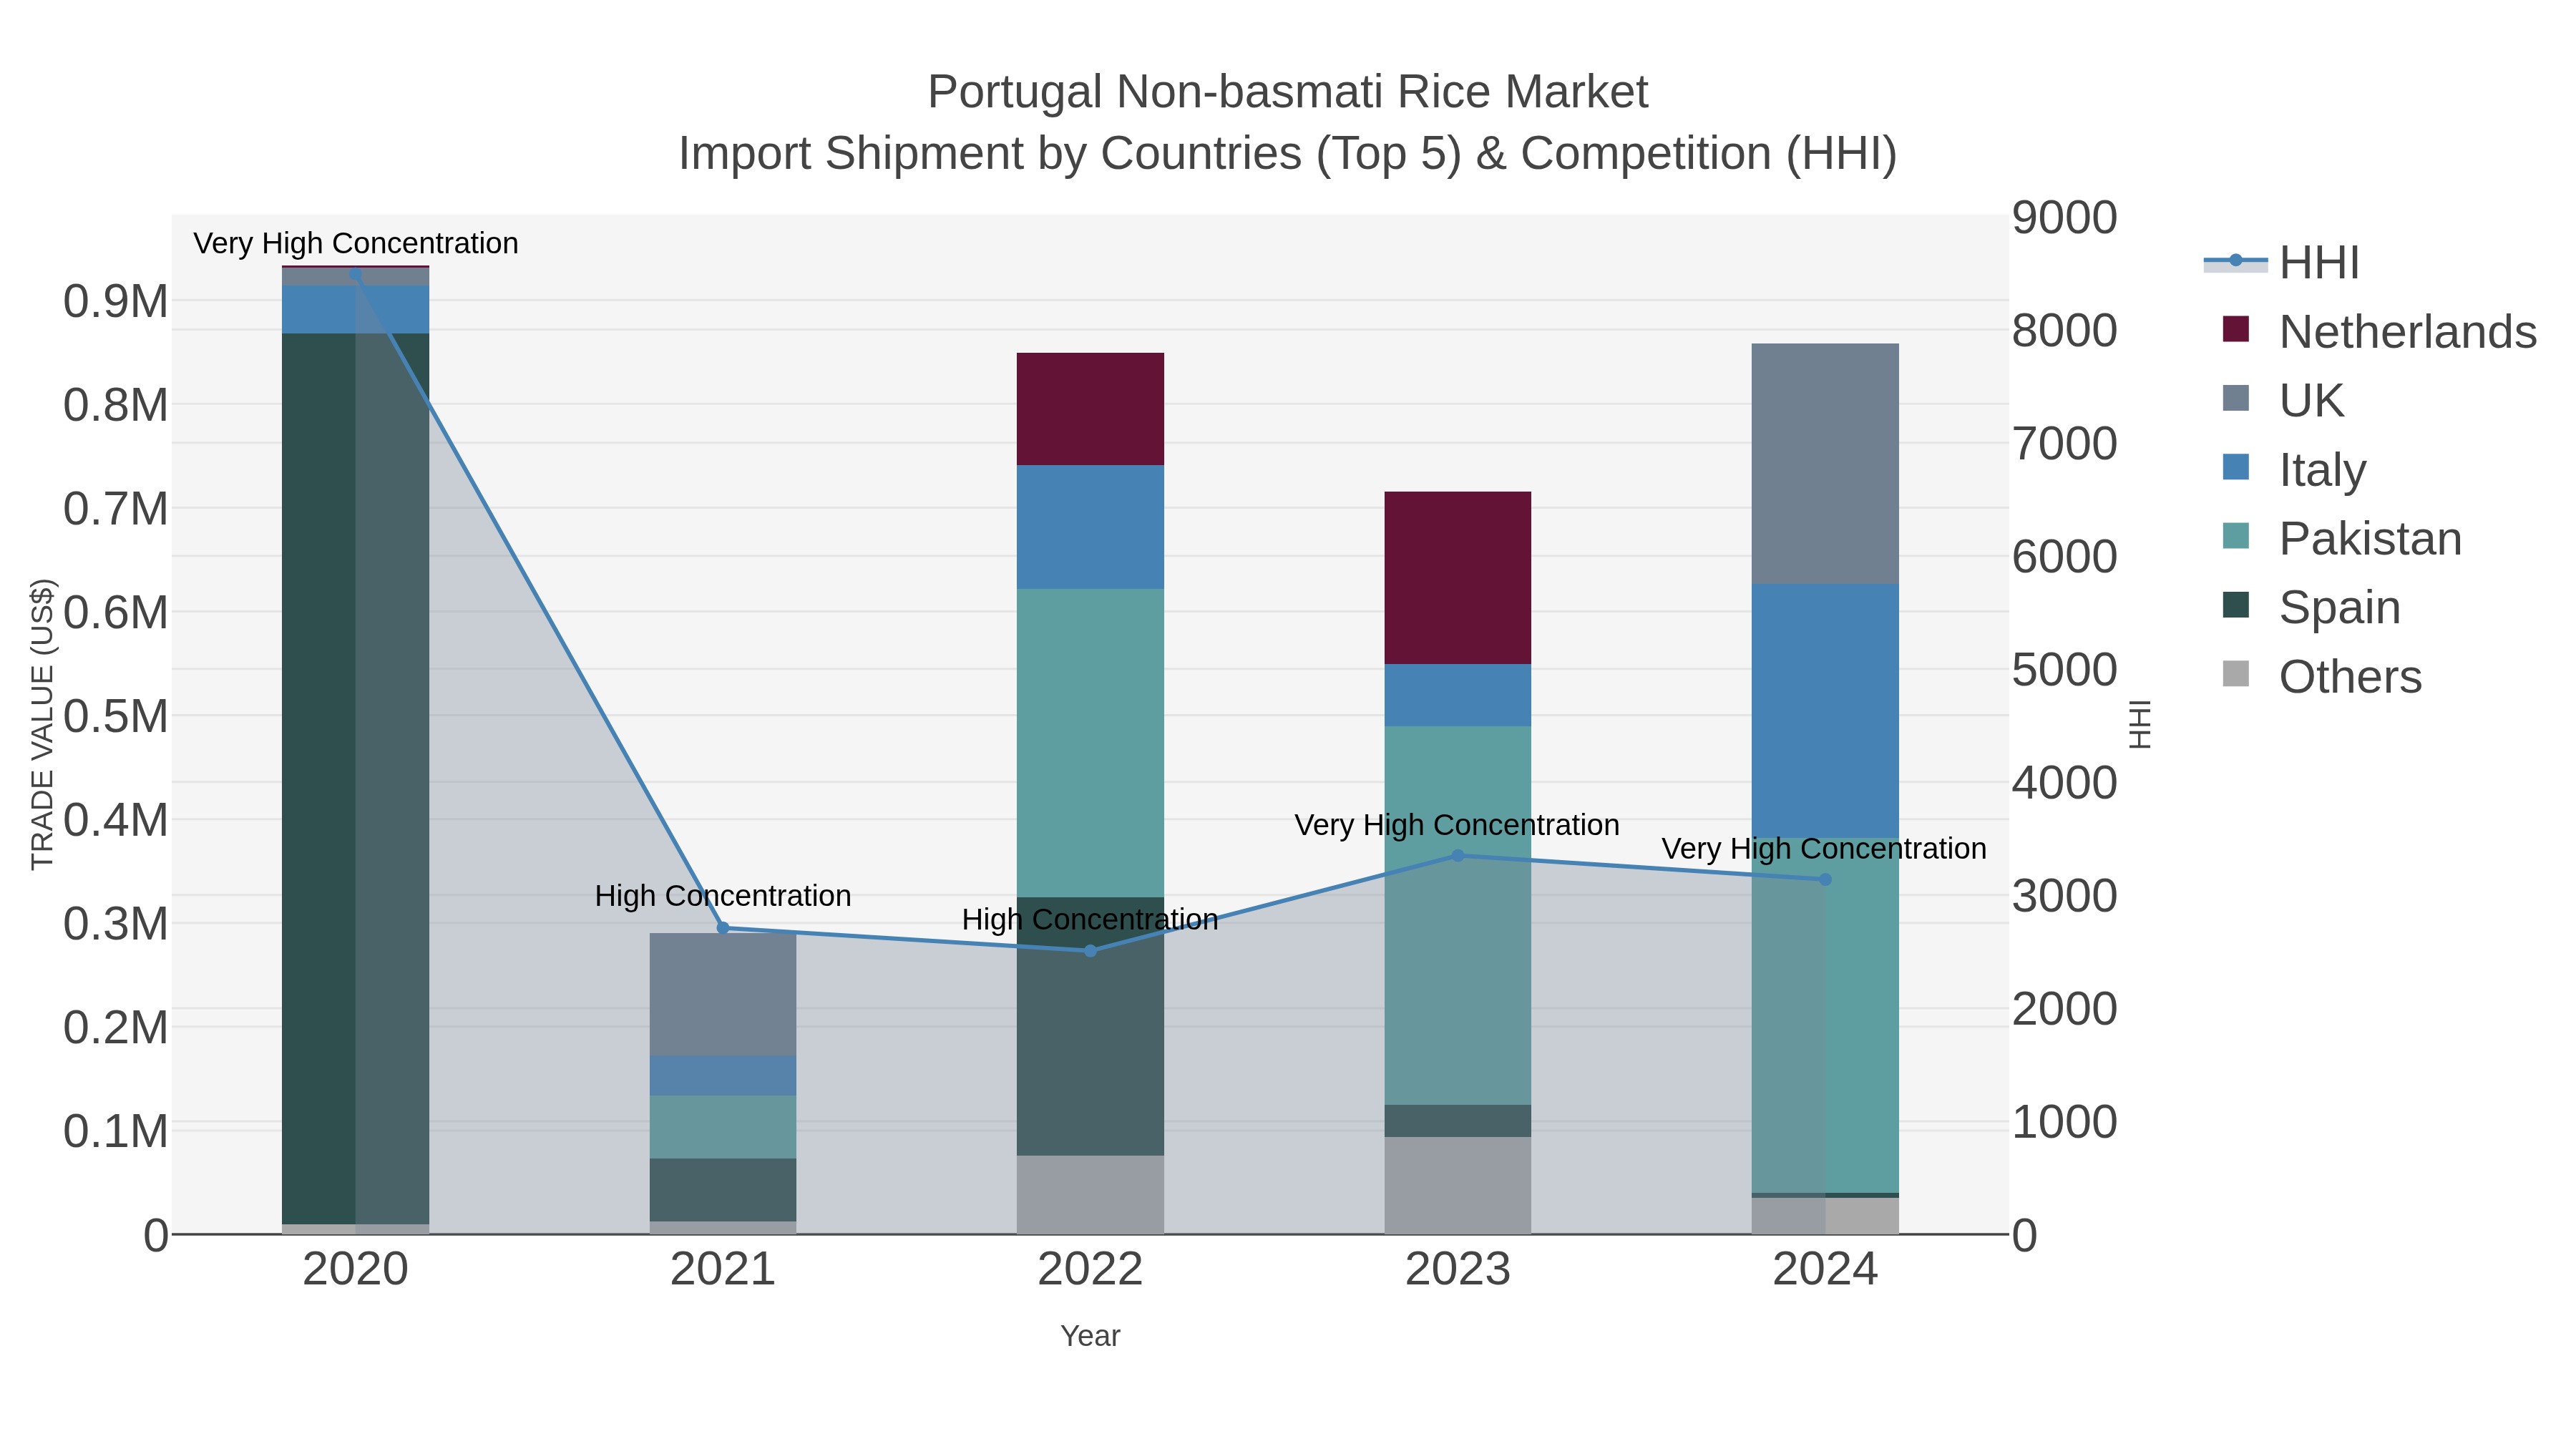The width and height of the screenshot is (2576, 1449).
Task: Click the 'Very High Concentration' label above 2020
Action: point(355,244)
